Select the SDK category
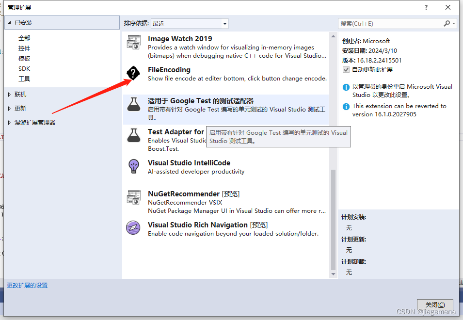This screenshot has width=463, height=320. point(24,68)
